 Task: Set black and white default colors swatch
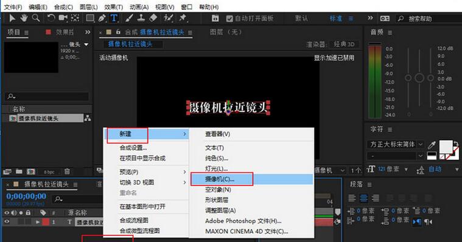click(432, 156)
